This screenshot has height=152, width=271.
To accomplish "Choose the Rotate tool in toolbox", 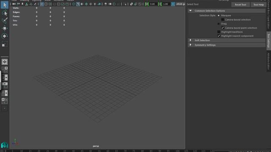I will coord(5,36).
